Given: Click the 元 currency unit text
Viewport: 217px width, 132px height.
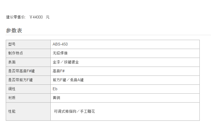Looking at the screenshot, I should 47,17.
